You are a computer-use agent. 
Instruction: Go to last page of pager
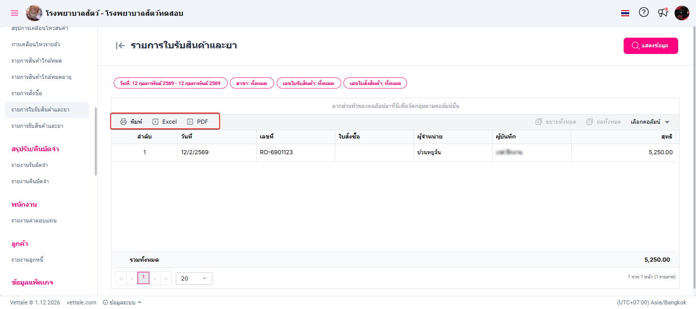(166, 278)
